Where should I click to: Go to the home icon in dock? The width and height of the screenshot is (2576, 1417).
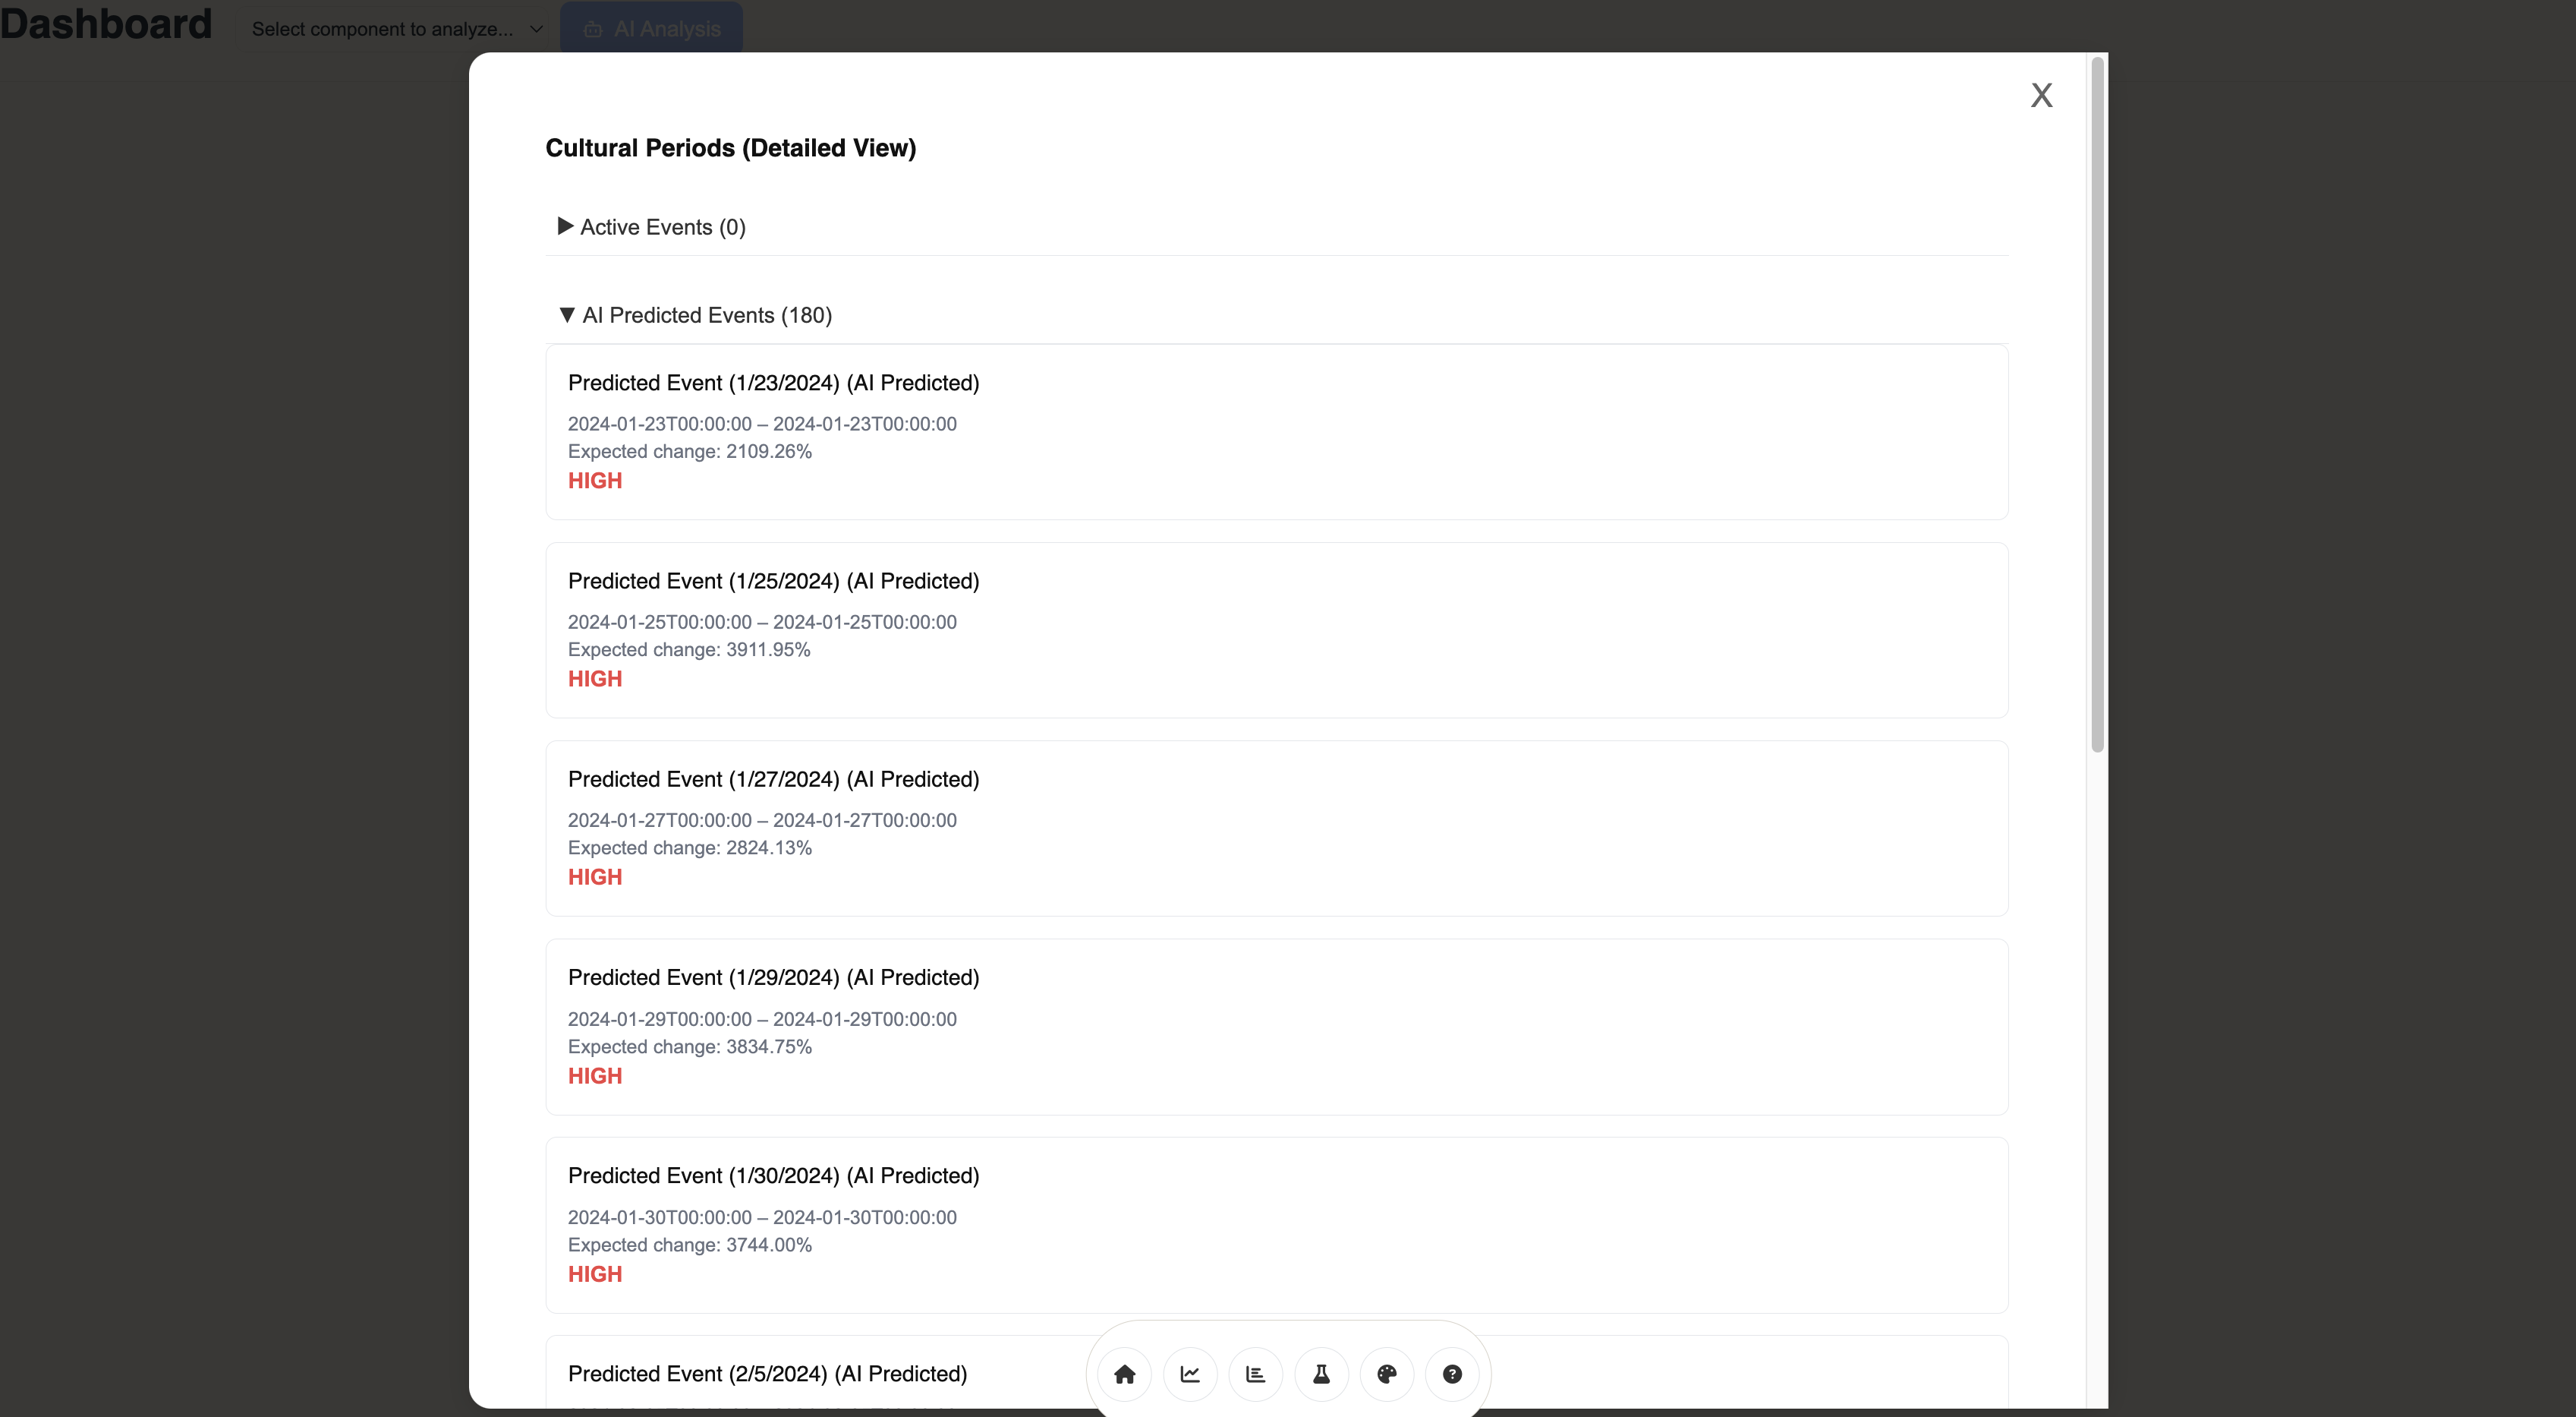[1124, 1374]
